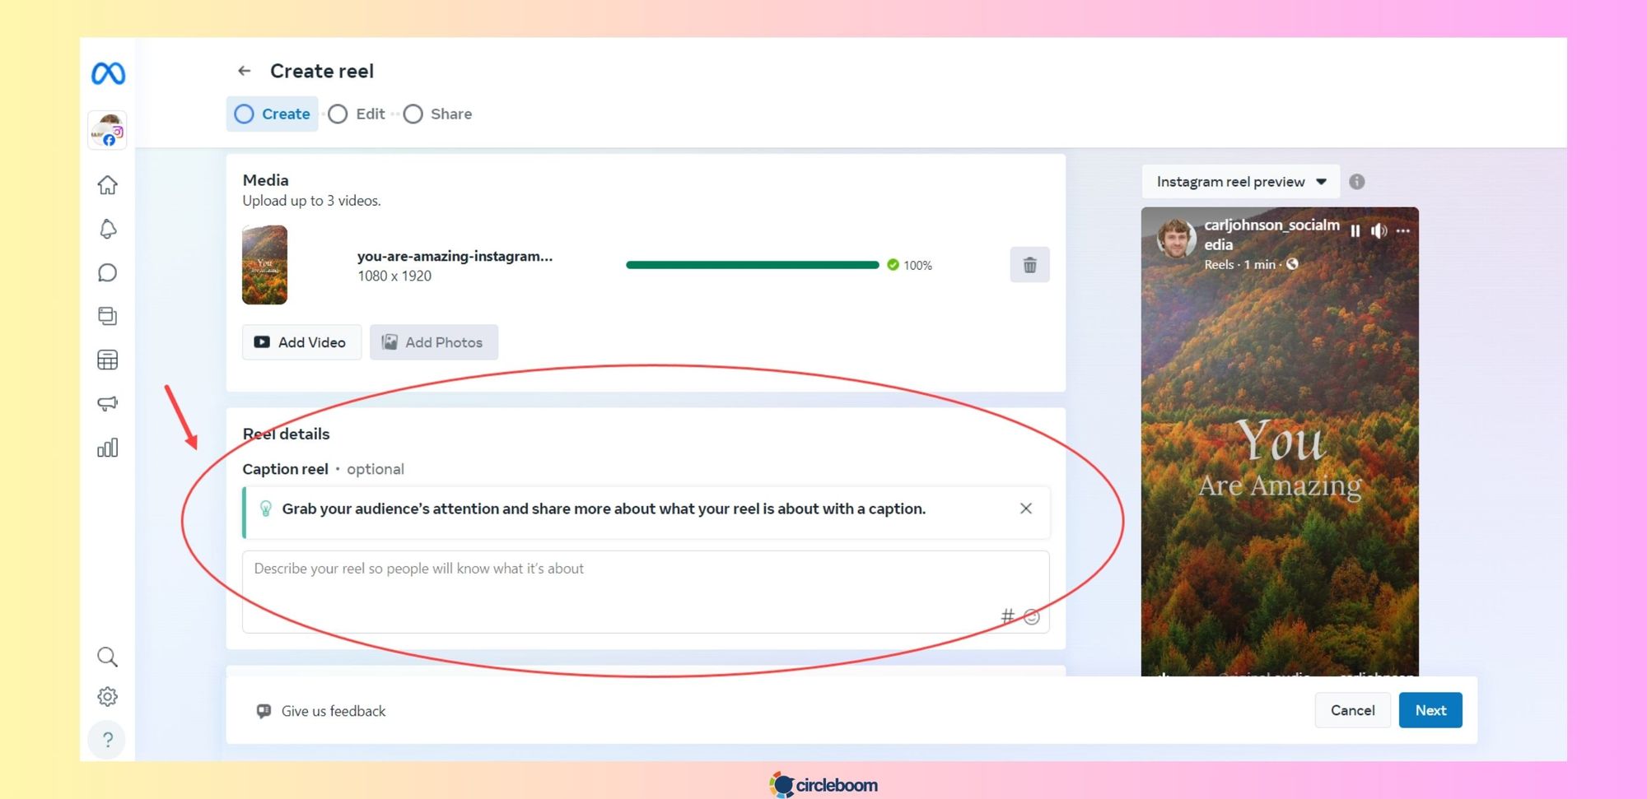Screen dimensions: 1647x799
Task: Click Cancel to discard reel
Action: 1352,710
